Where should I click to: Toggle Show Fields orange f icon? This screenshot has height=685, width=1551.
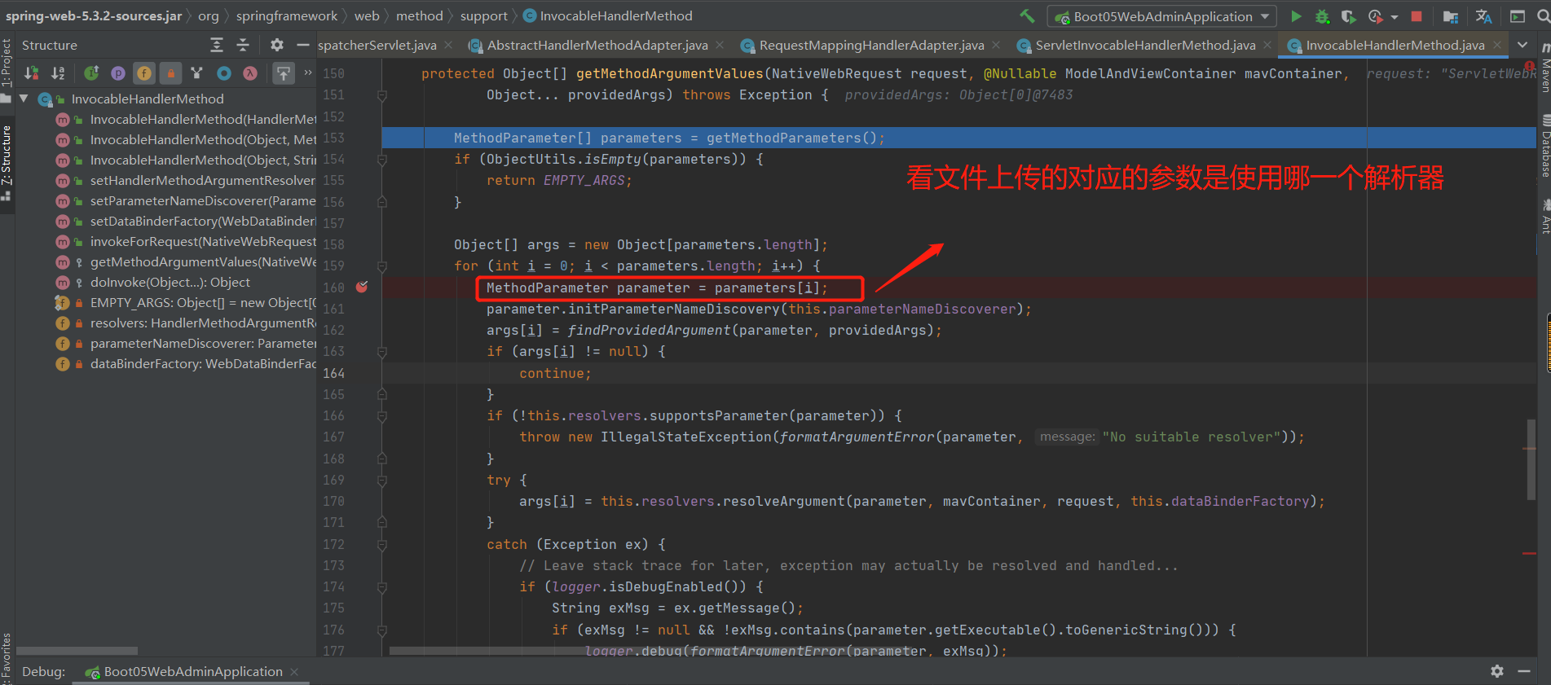point(144,73)
